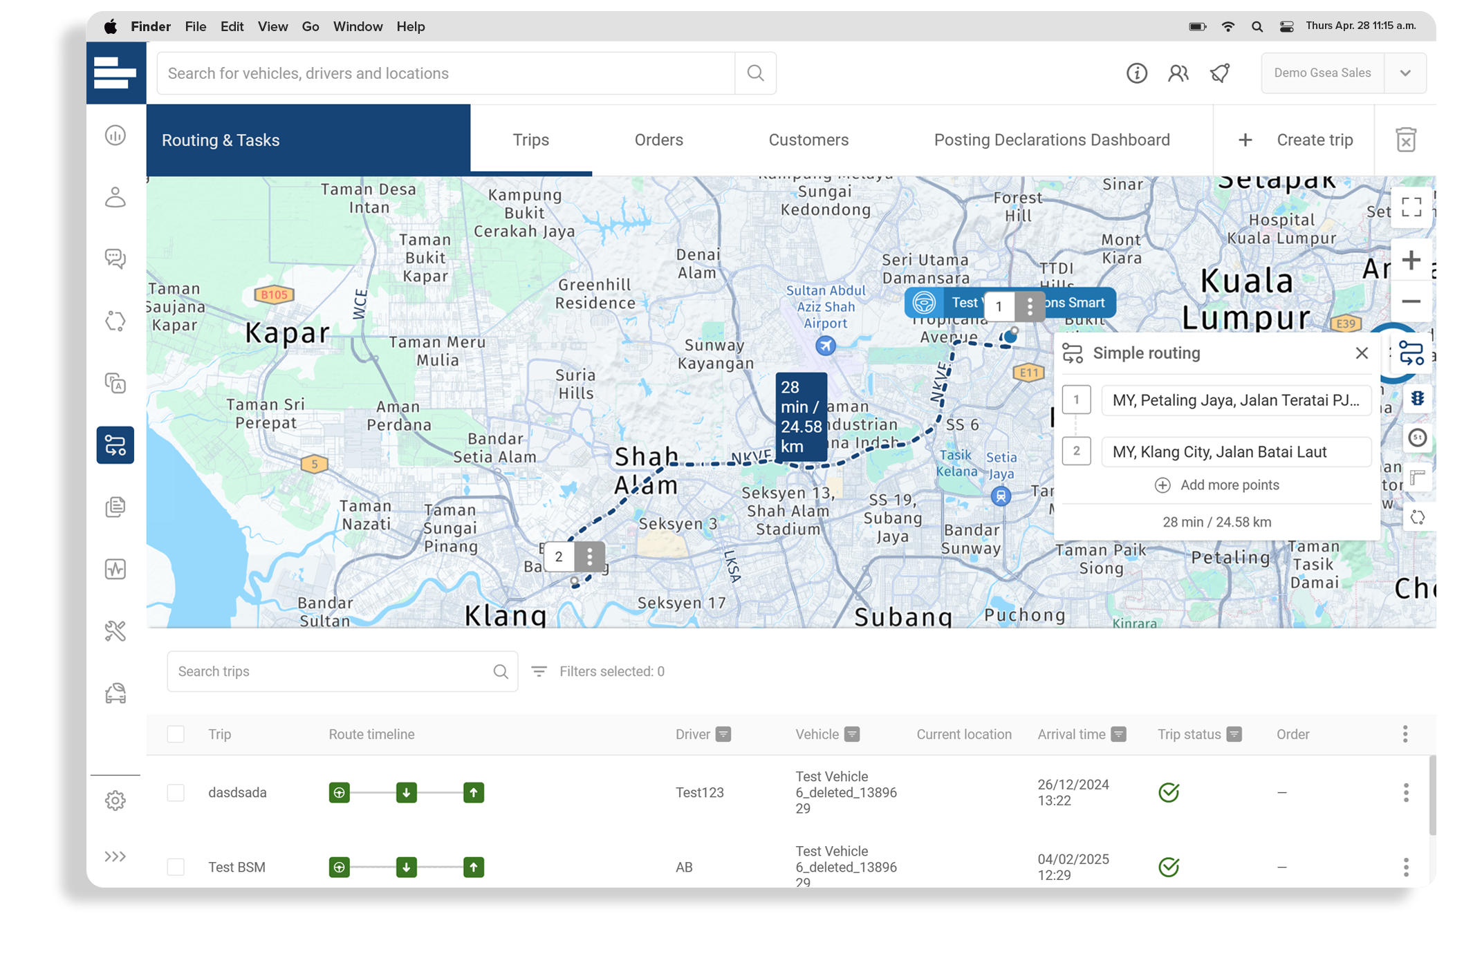Click the Routing & Tasks header title
Screen dimensions: 1473x965
(x=221, y=140)
